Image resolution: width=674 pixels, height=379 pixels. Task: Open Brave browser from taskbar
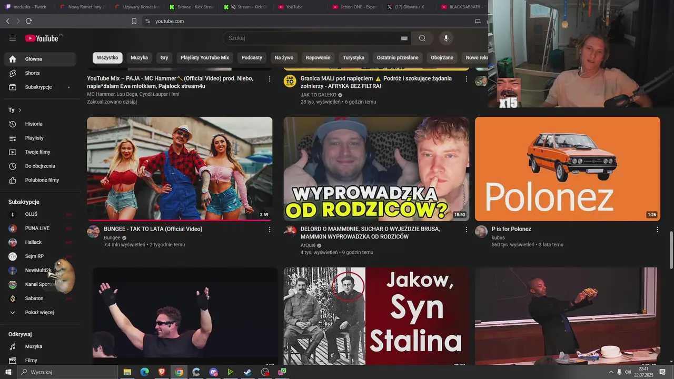[x=162, y=372]
